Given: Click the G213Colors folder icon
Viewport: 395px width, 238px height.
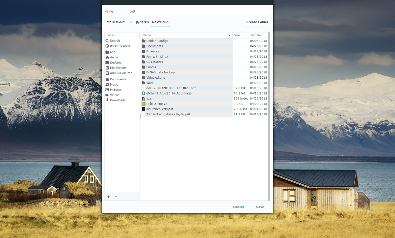Looking at the screenshot, I should click(144, 62).
